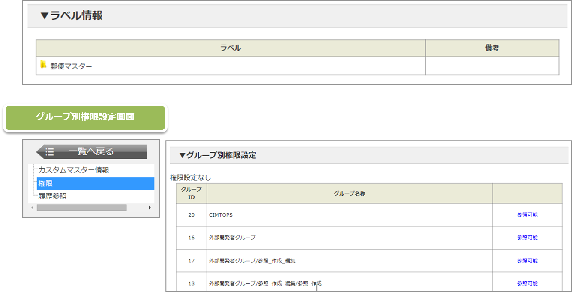Viewport: 572px width, 292px height.
Task: Open カスタムマスター情報 in the sidebar tree
Action: click(73, 170)
